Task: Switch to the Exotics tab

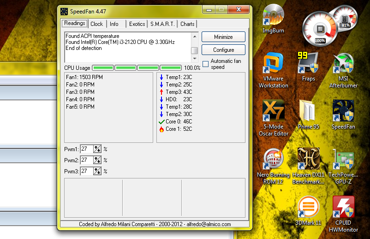Action: click(137, 24)
